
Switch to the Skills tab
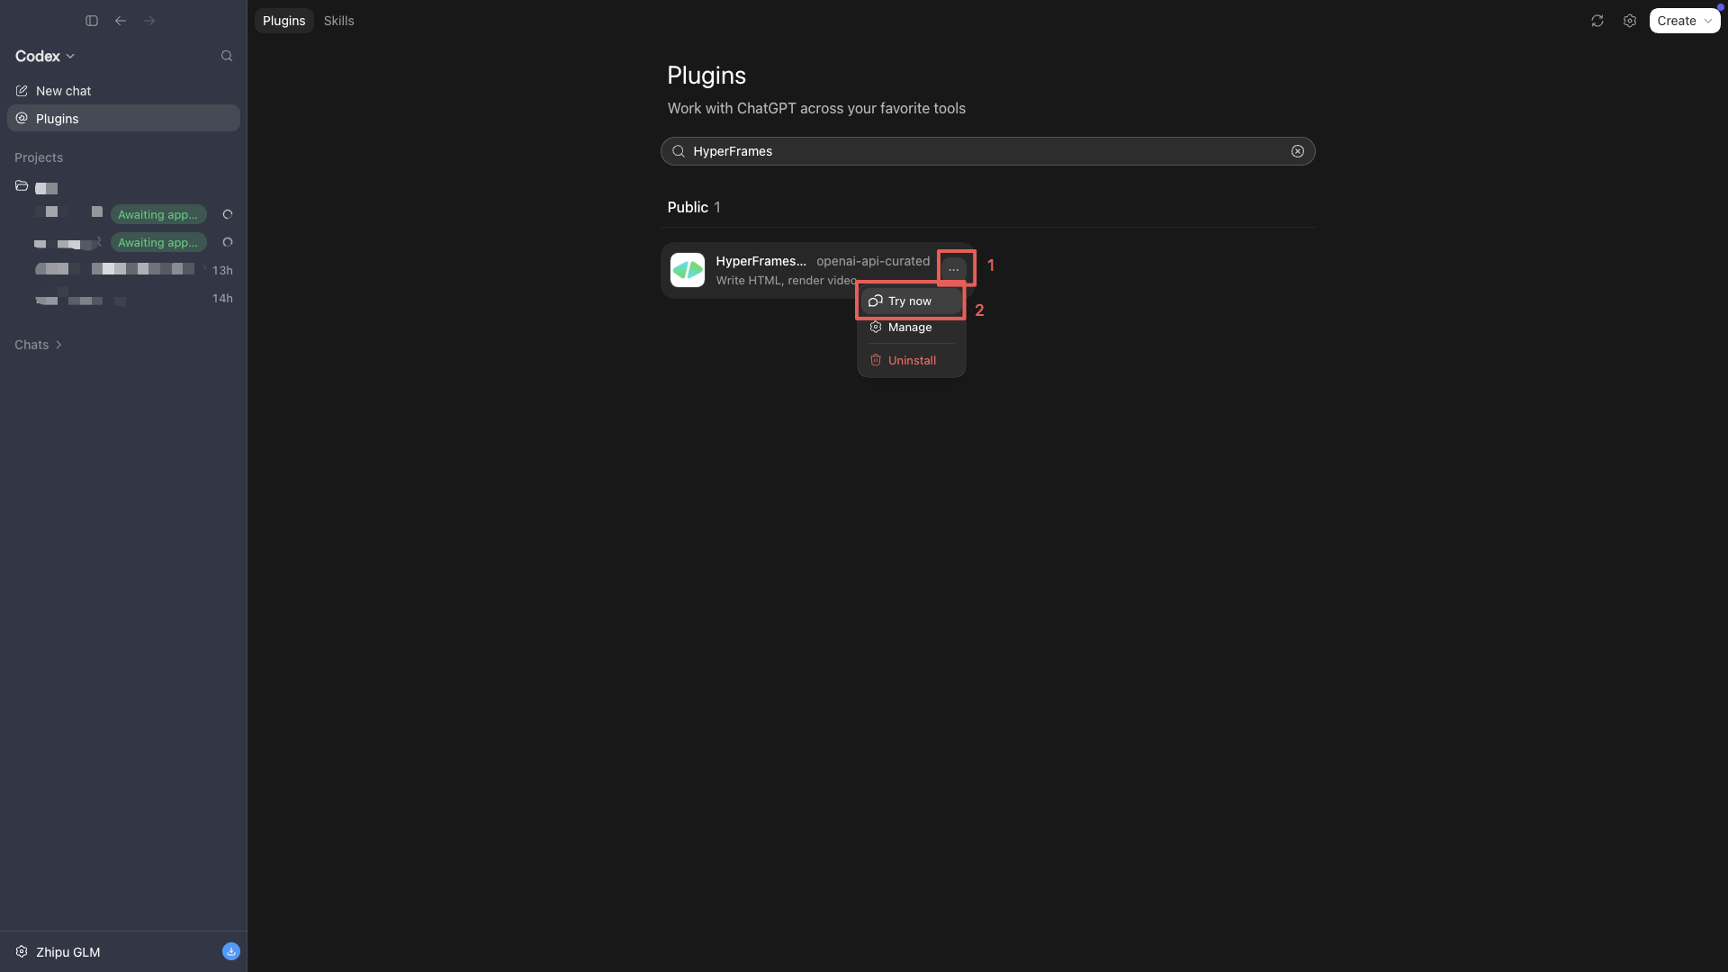pos(339,21)
